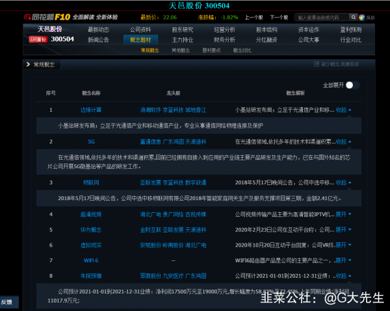Click the 概念解析 column header
Image resolution: width=390 pixels, height=311 pixels.
coord(295,93)
